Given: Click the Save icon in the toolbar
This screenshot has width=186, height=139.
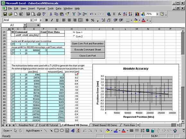Looking at the screenshot, I should 5,14.
